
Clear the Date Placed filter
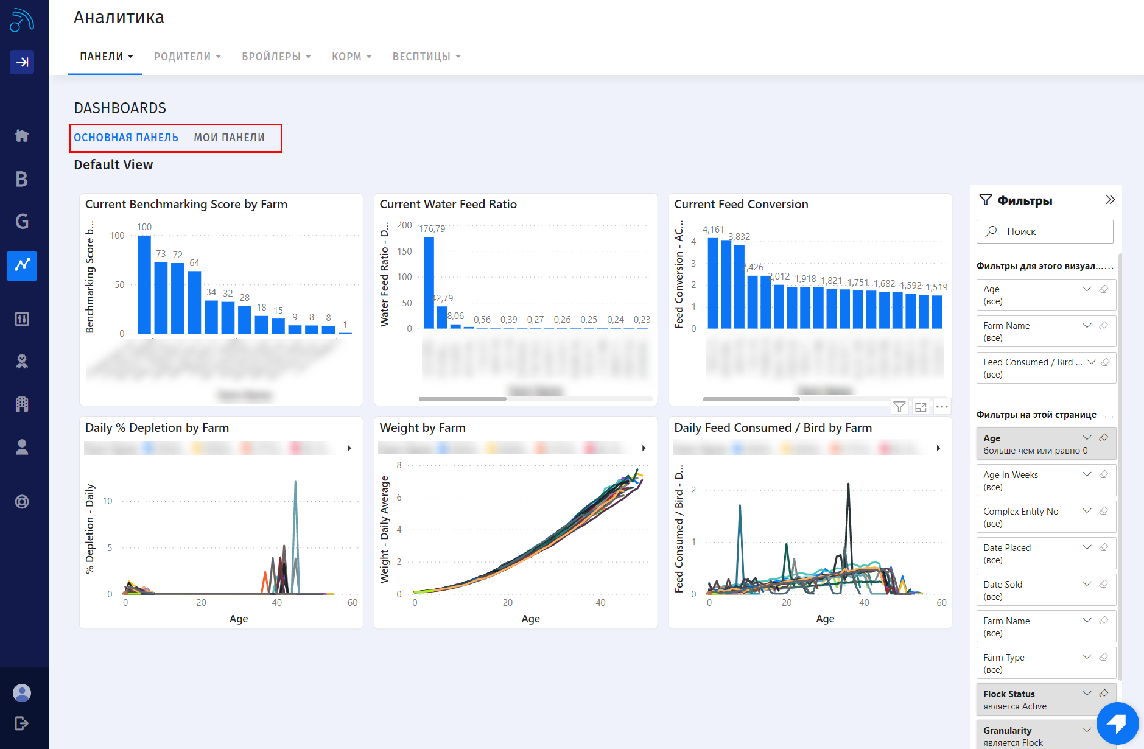(1104, 547)
